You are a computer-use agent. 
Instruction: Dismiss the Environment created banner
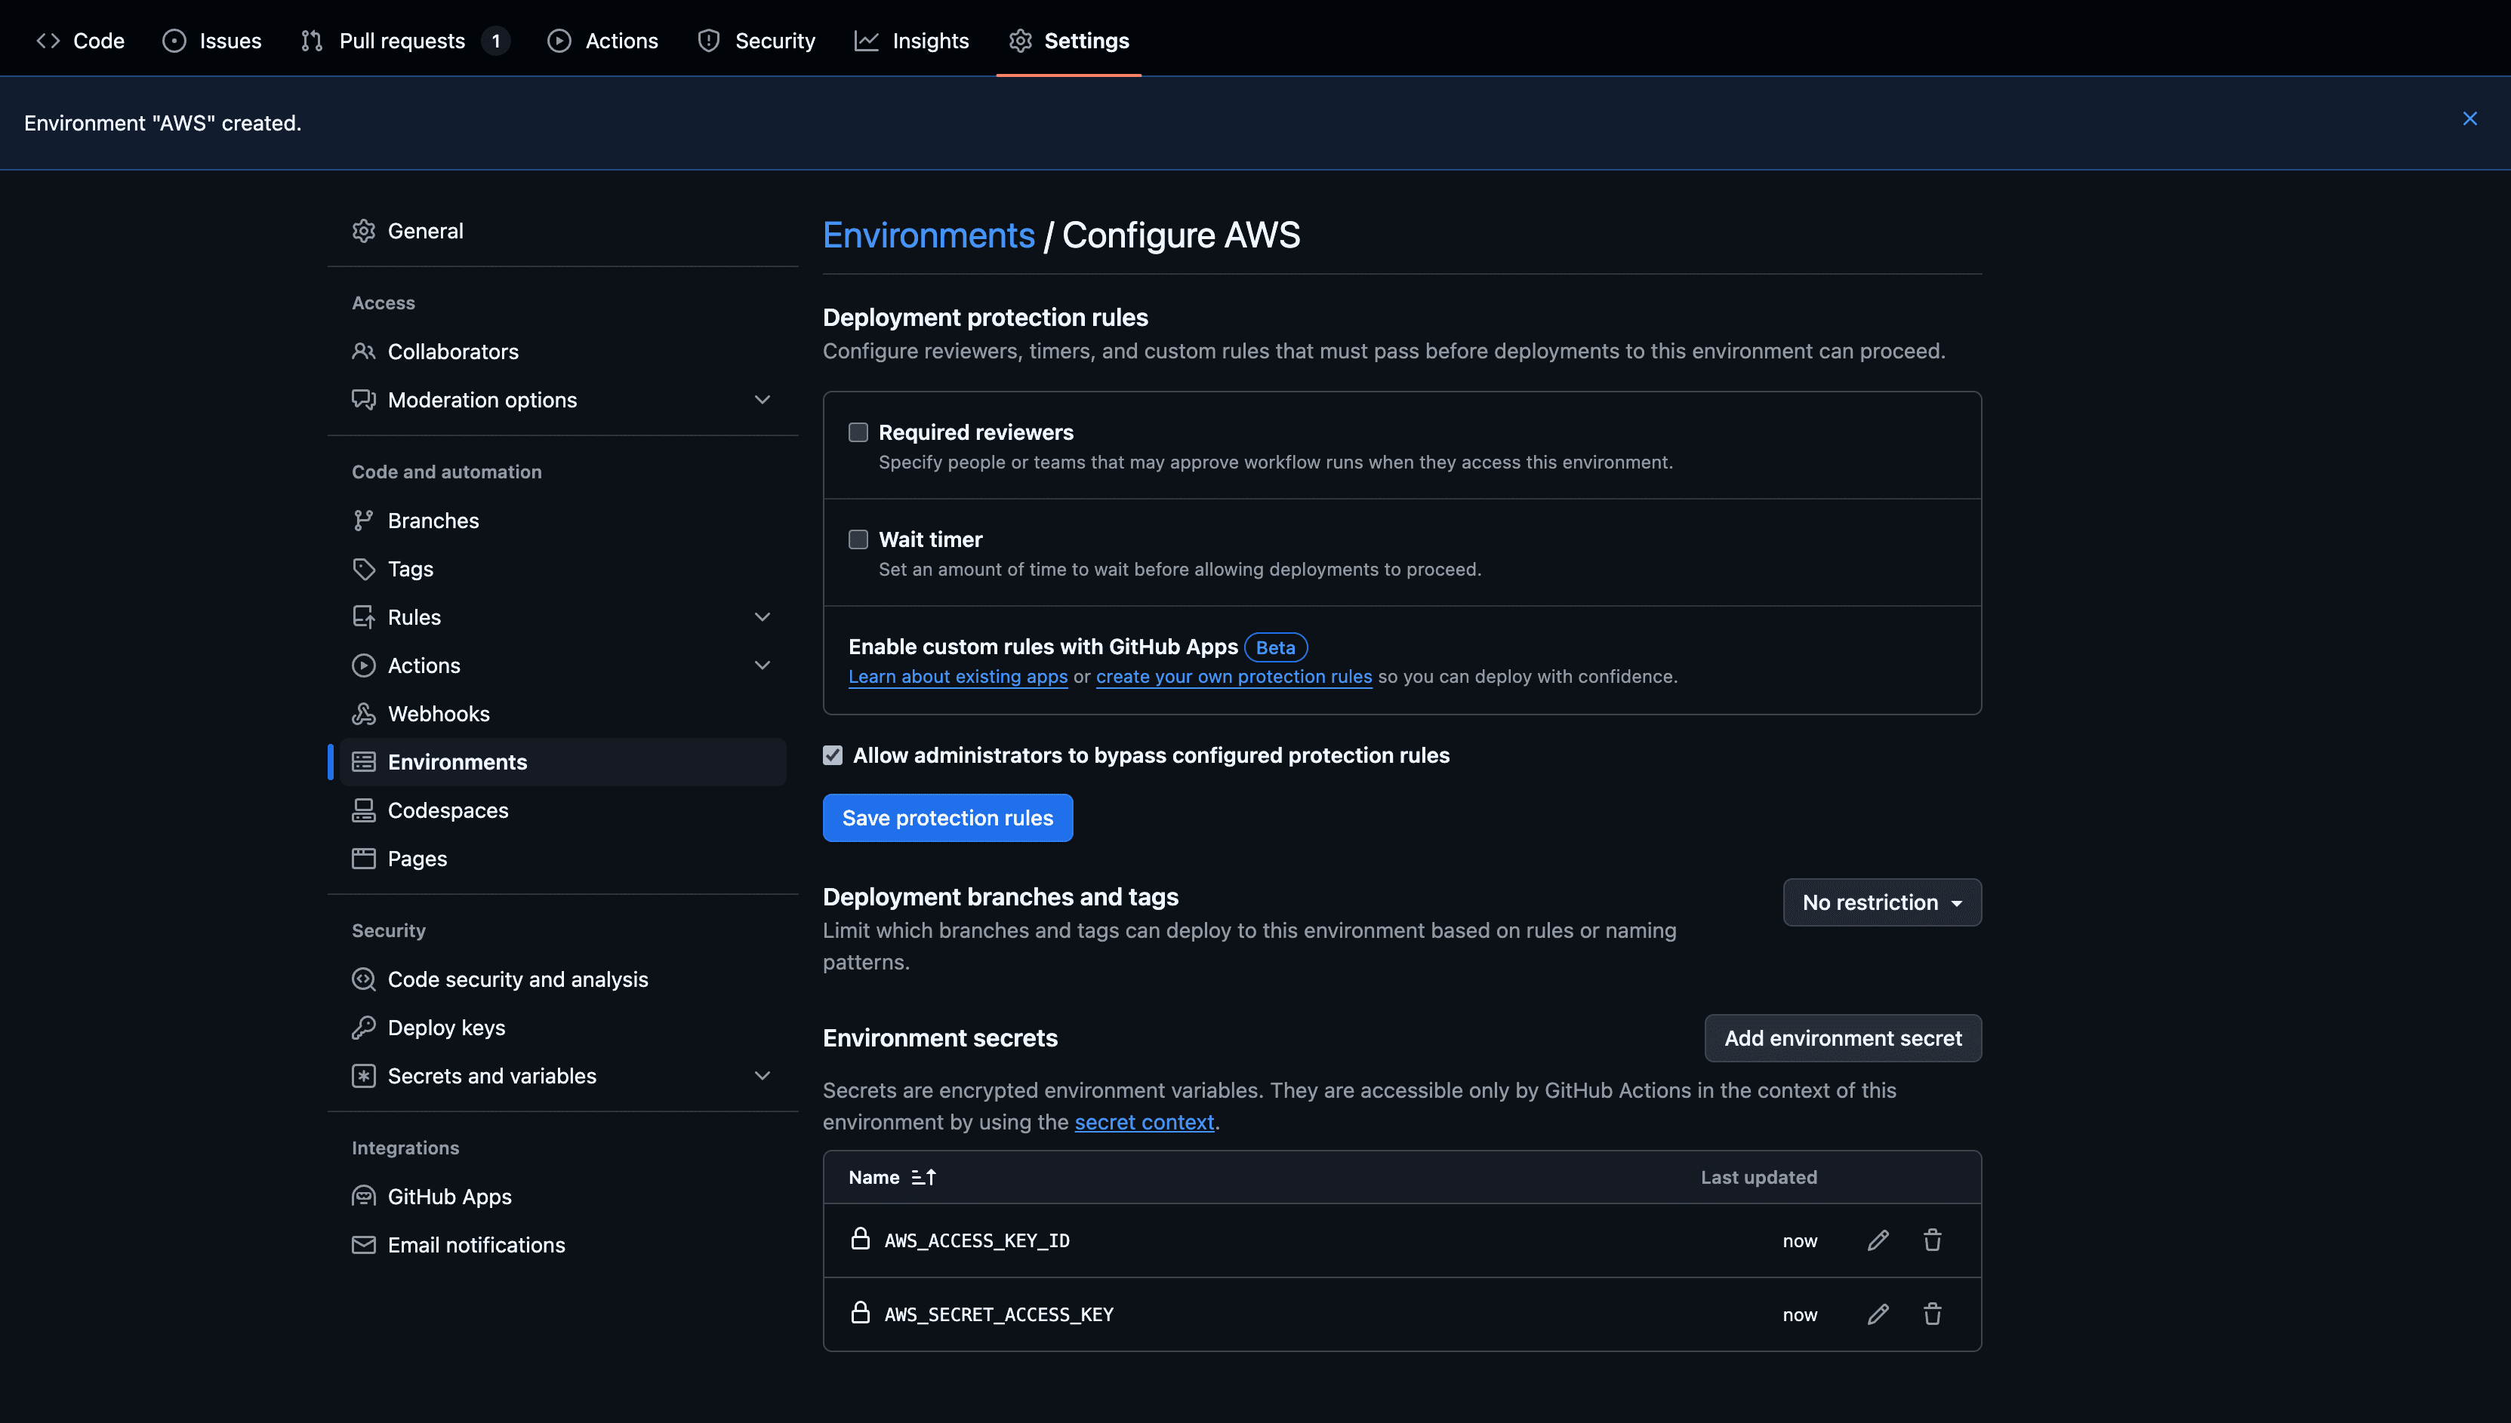pyautogui.click(x=2470, y=118)
